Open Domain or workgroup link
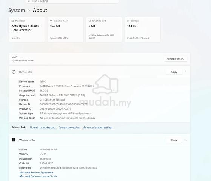Image resolution: width=211 pixels, height=181 pixels. tap(43, 127)
